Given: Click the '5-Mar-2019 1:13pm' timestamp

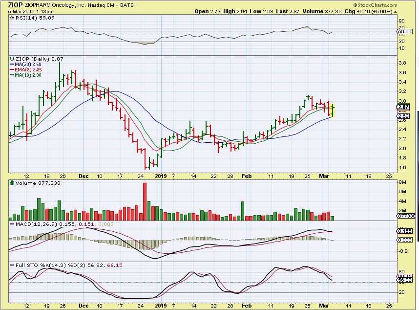Looking at the screenshot, I should 30,12.
